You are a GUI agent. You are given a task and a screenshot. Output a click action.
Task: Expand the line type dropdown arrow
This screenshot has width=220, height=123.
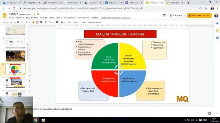click(53, 22)
